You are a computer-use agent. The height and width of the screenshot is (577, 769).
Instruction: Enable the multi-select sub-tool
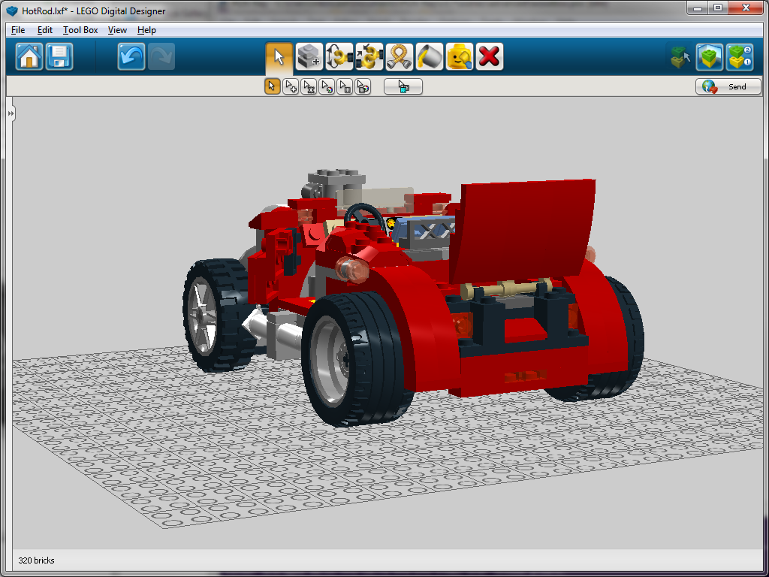(x=291, y=86)
